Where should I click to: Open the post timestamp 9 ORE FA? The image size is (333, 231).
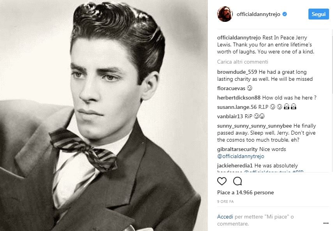click(225, 202)
